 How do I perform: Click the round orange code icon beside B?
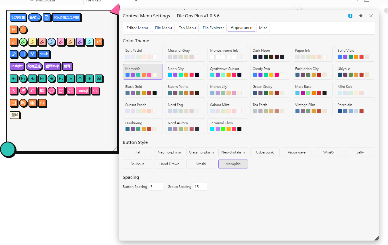[23, 30]
